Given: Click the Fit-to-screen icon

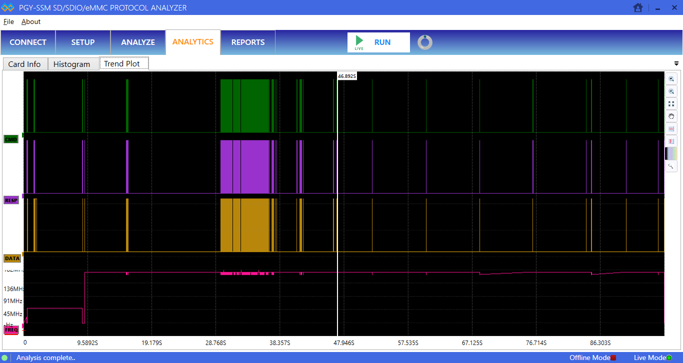Looking at the screenshot, I should coord(671,104).
